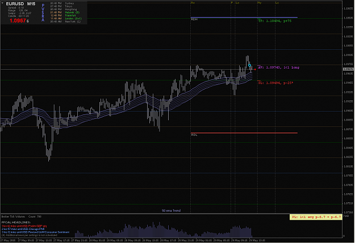Viewport: 355px width, 243px height.
Task: Click the Spread value line
Action: [16, 8]
